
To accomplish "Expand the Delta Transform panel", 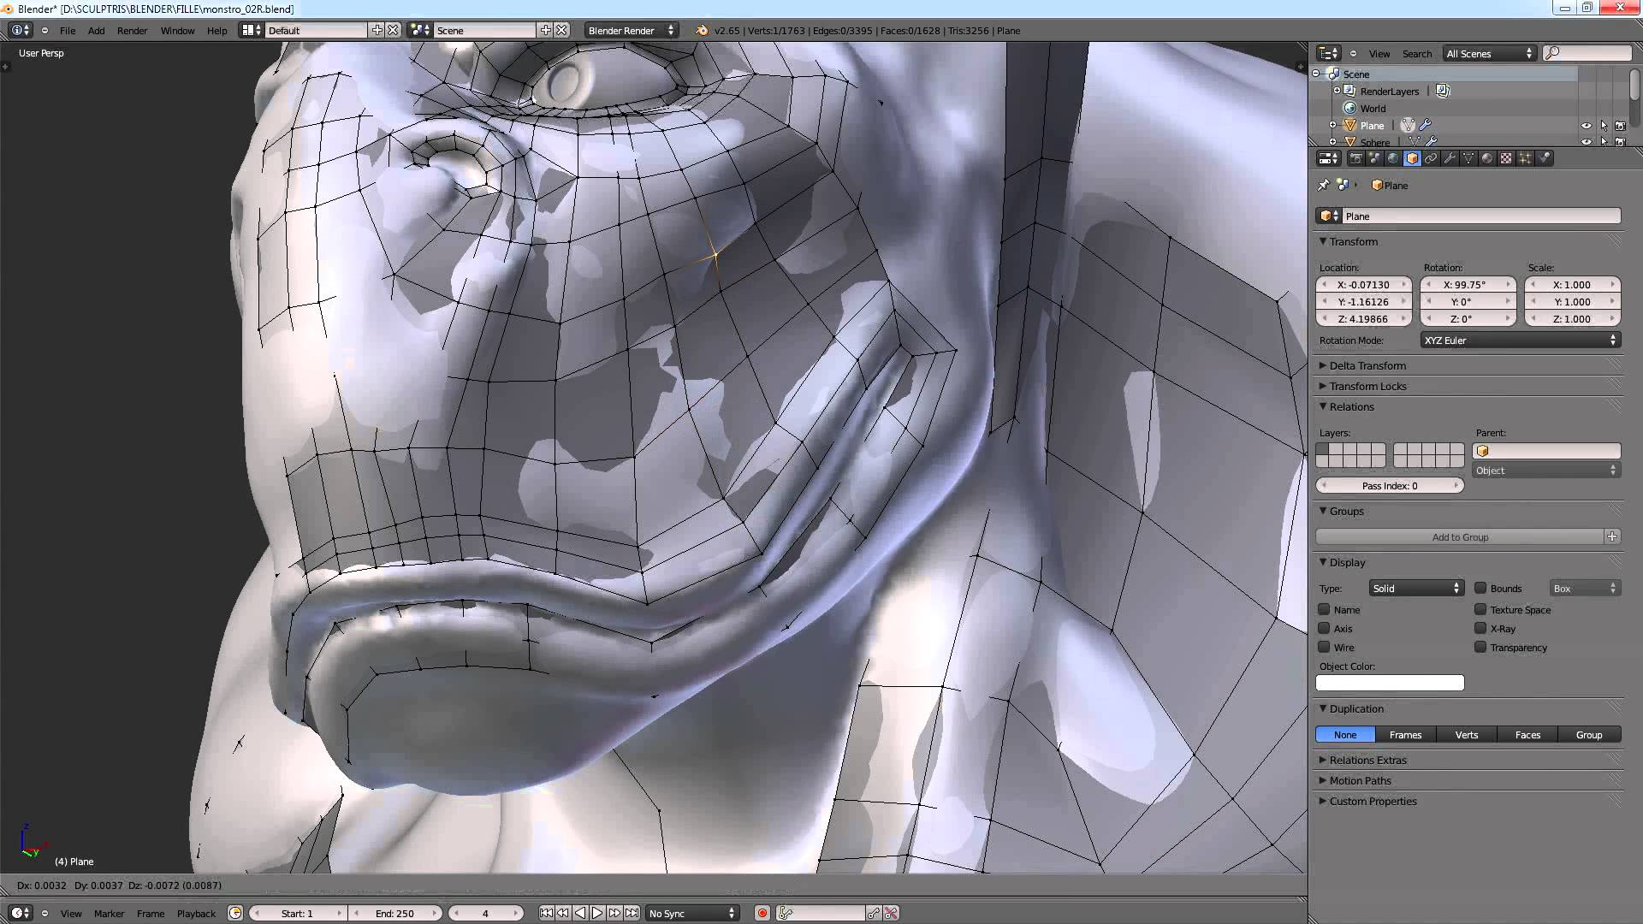I will (x=1367, y=365).
